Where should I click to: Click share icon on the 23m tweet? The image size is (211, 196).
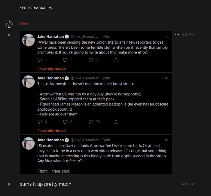point(116,60)
